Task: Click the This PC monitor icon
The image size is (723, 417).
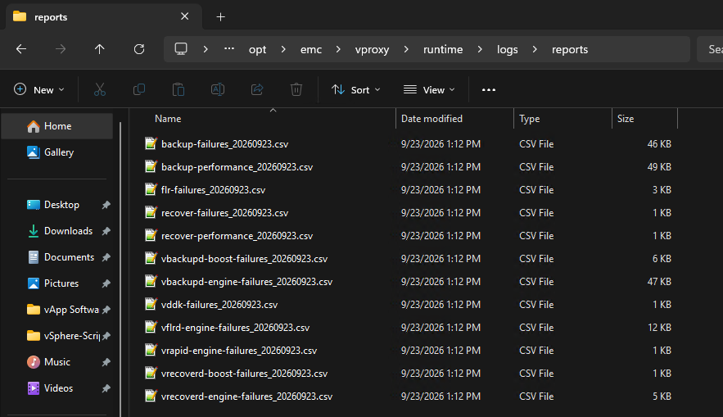Action: [181, 49]
